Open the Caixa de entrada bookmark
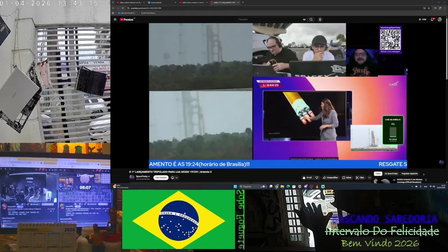This screenshot has width=448, height=252. tap(127, 13)
